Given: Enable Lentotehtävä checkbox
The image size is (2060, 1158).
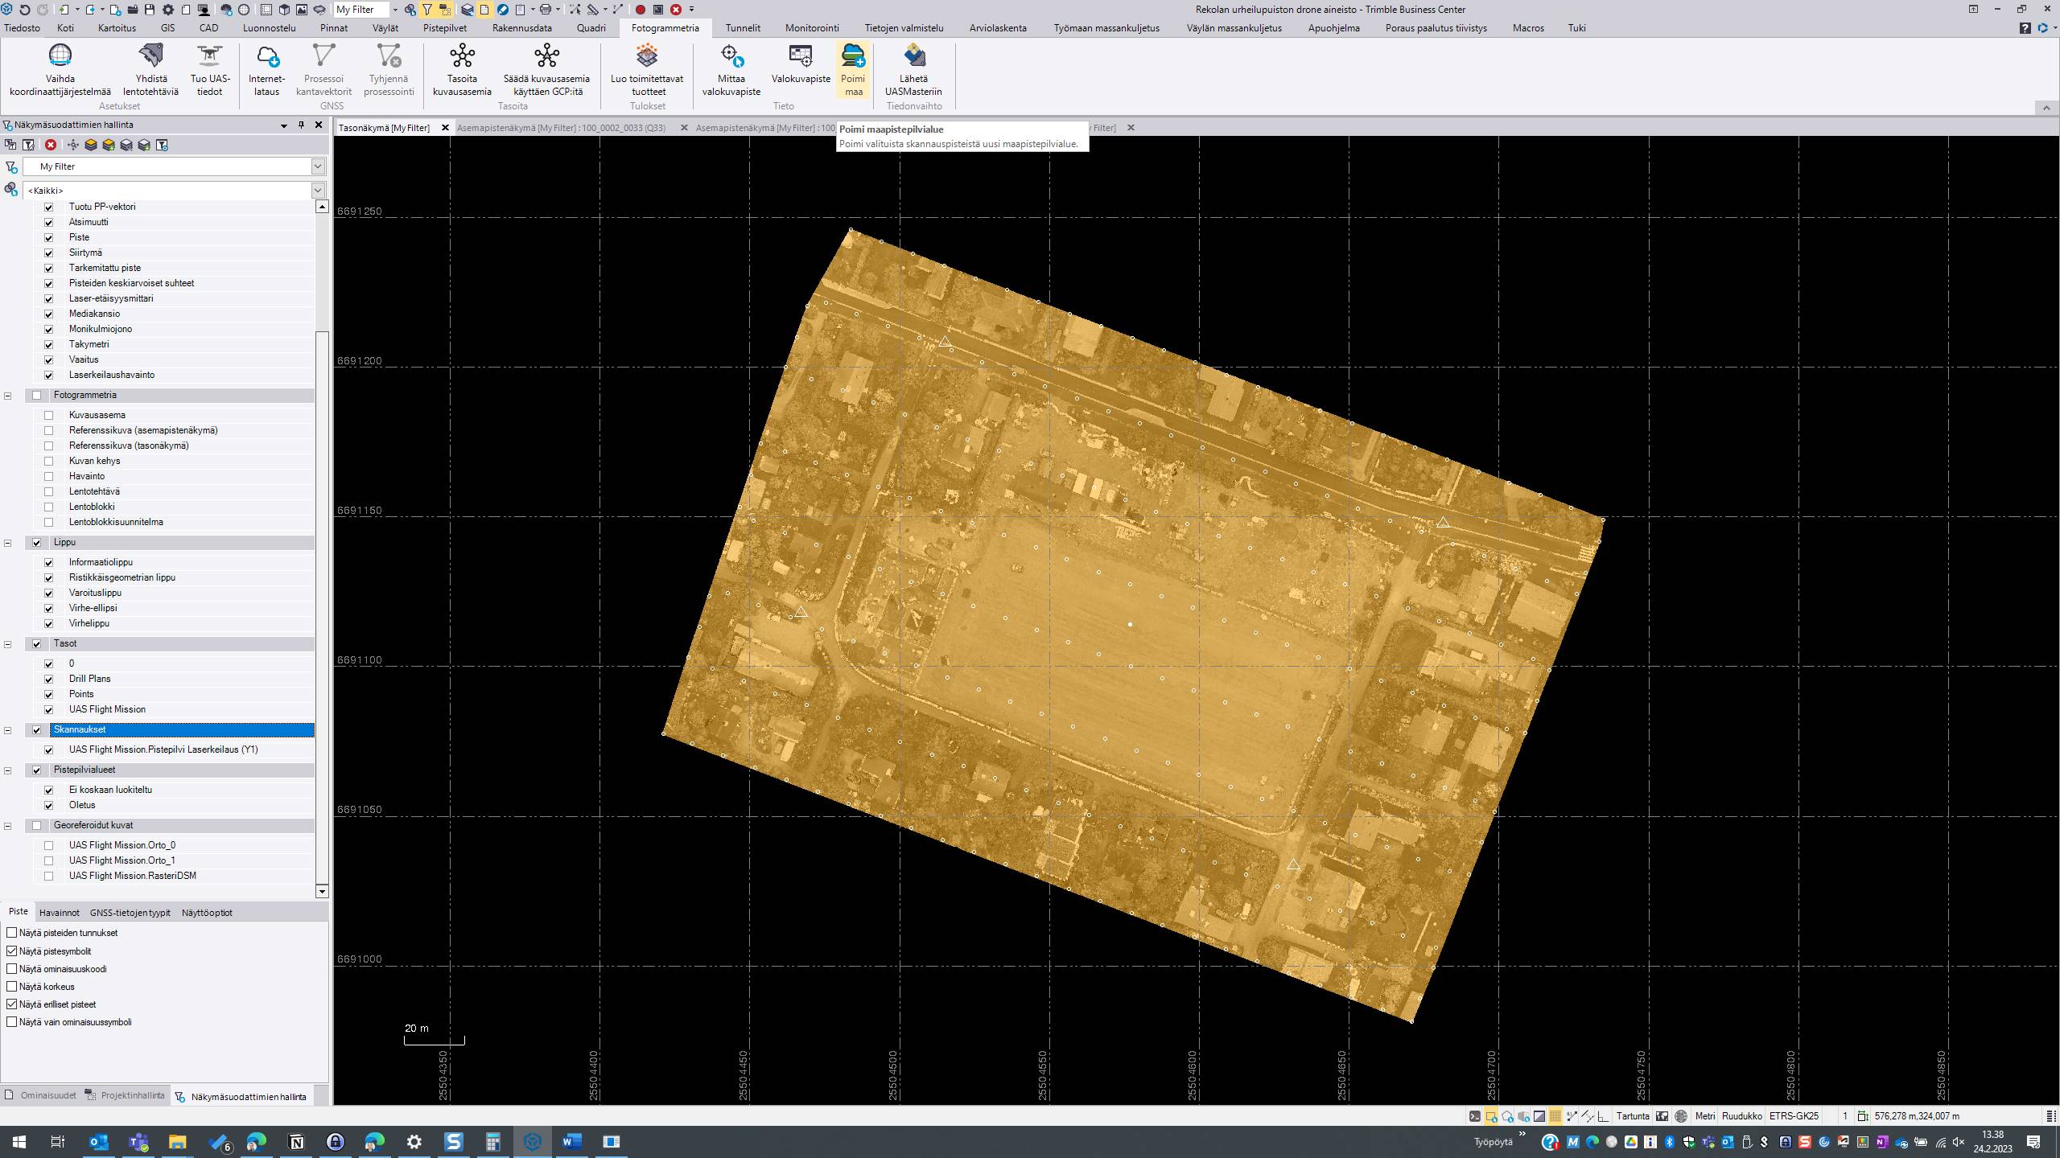Looking at the screenshot, I should (x=48, y=492).
